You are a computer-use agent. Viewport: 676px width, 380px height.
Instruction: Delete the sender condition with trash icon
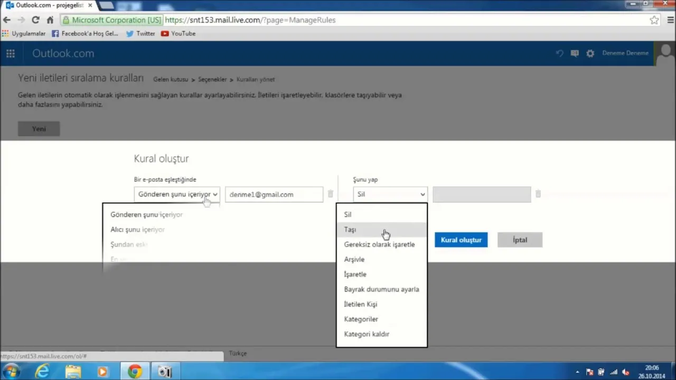click(x=331, y=194)
